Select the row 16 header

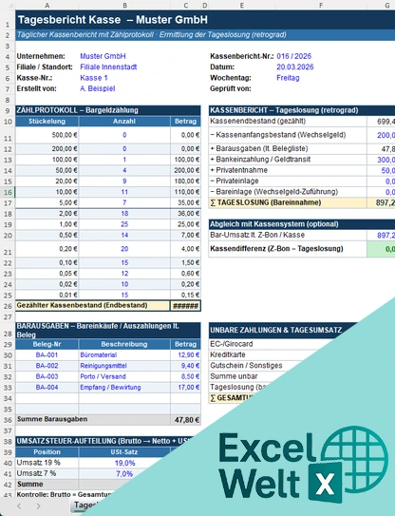pyautogui.click(x=8, y=192)
